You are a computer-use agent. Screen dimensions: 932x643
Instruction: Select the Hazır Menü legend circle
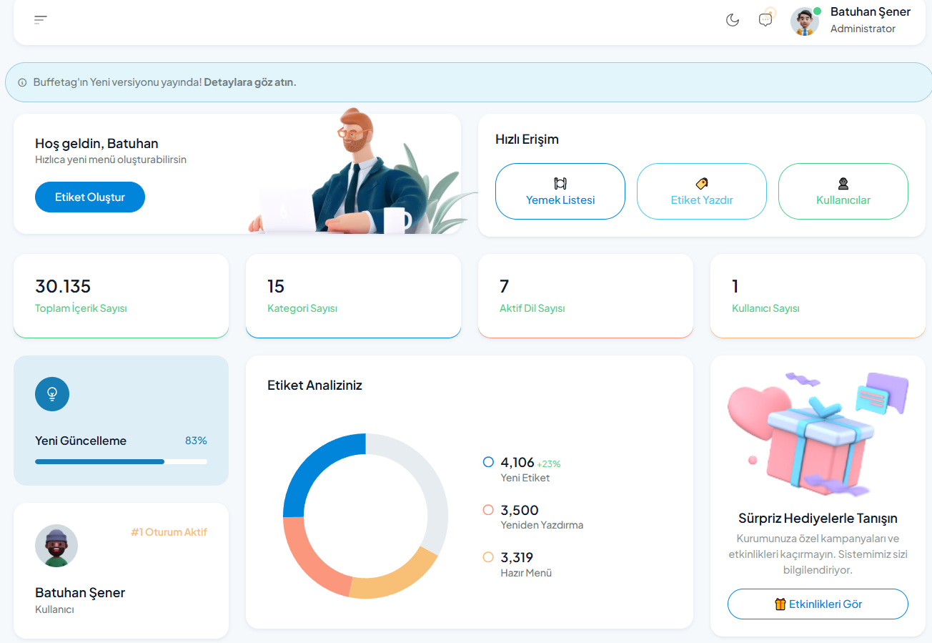pos(489,557)
